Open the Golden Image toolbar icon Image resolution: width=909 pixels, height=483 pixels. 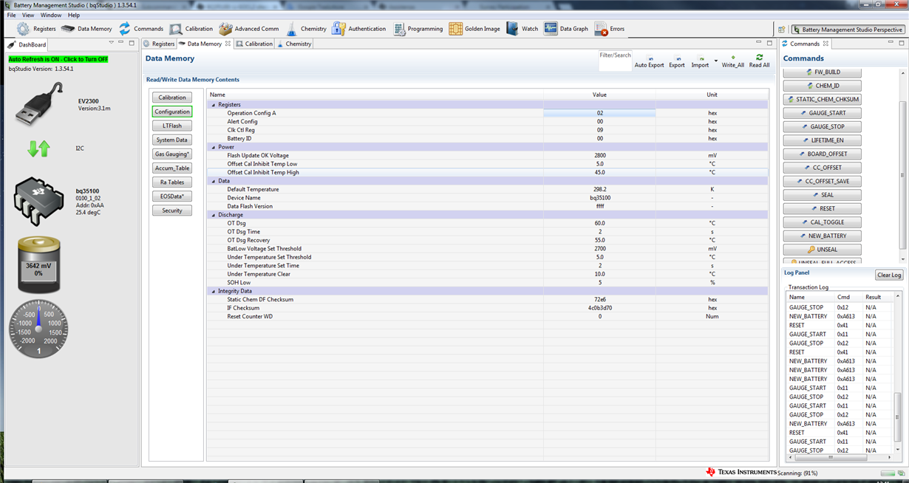(455, 29)
